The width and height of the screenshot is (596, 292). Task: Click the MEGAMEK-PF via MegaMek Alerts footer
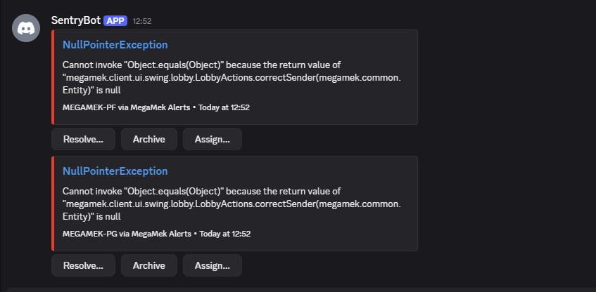click(126, 107)
